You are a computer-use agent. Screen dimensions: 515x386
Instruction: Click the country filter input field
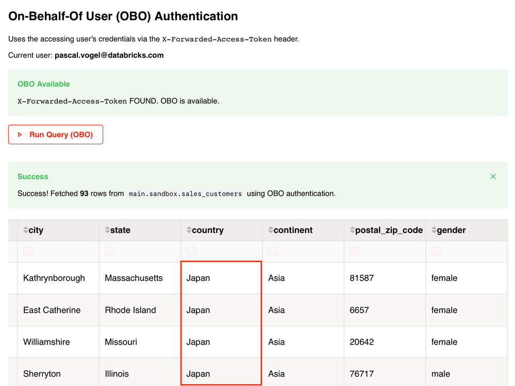click(x=222, y=251)
